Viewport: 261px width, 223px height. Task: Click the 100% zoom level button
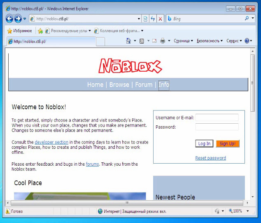pyautogui.click(x=235, y=211)
